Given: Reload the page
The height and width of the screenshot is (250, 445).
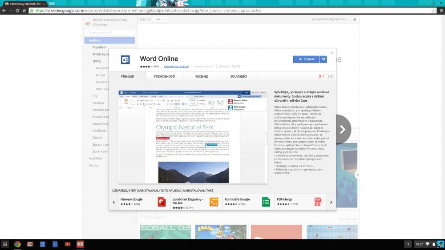Looking at the screenshot, I should pyautogui.click(x=17, y=11).
